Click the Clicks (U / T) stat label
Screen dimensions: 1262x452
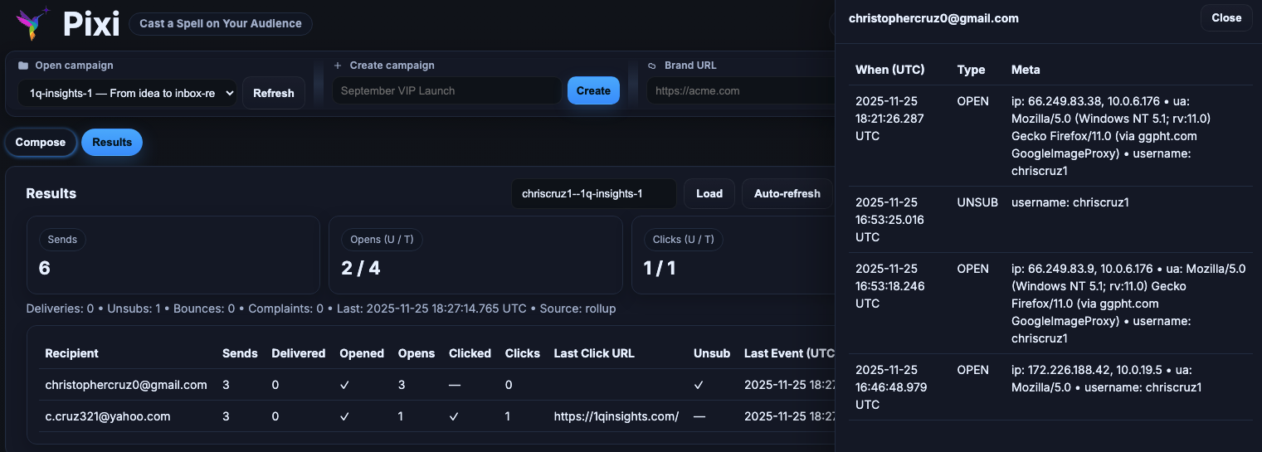(684, 240)
